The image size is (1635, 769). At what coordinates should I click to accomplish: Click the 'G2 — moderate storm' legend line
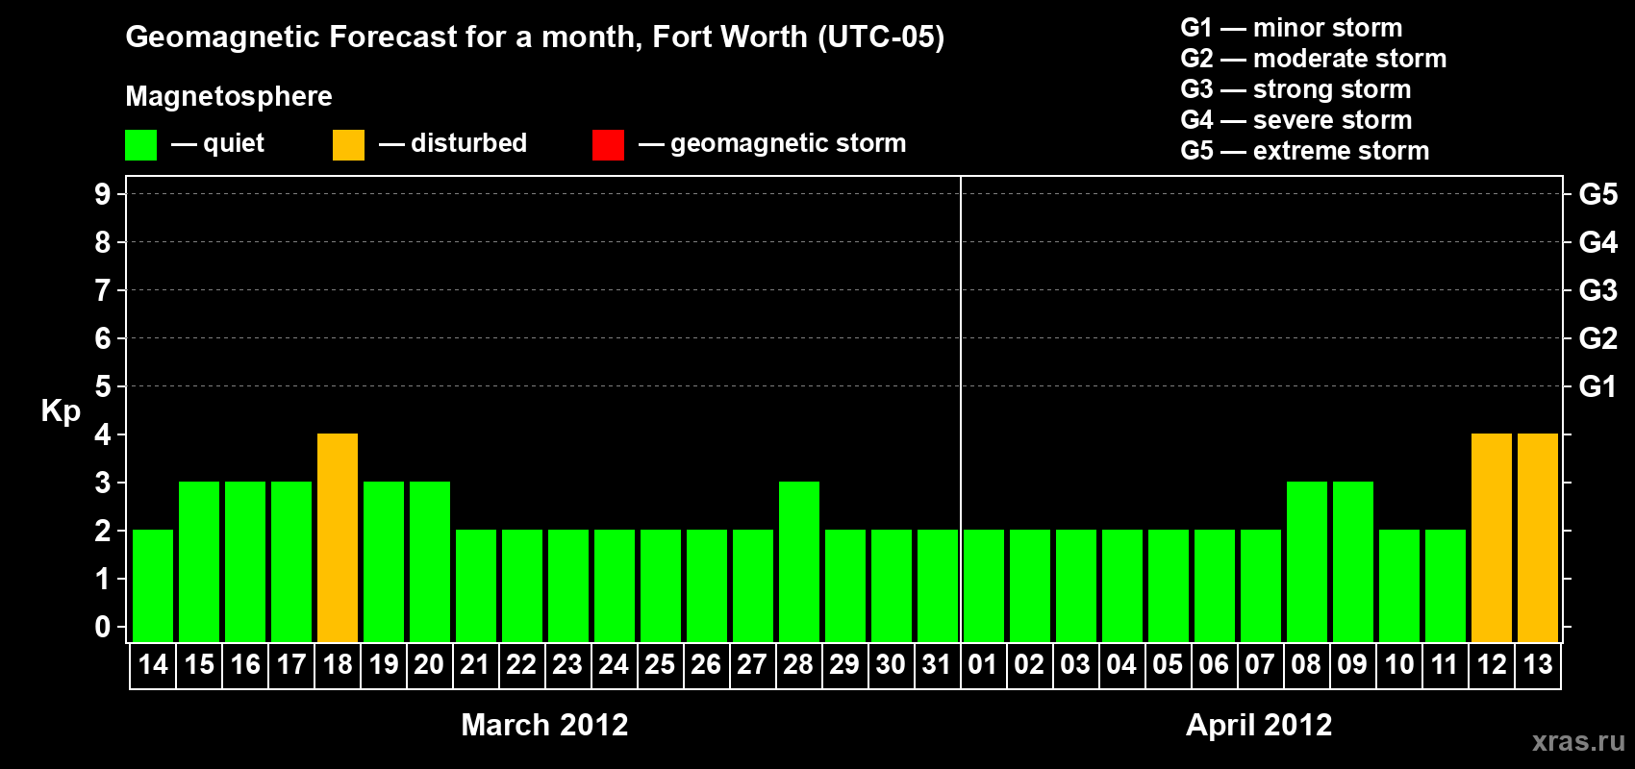1313,59
